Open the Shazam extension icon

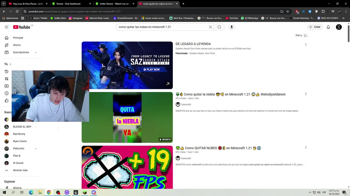(x=310, y=11)
